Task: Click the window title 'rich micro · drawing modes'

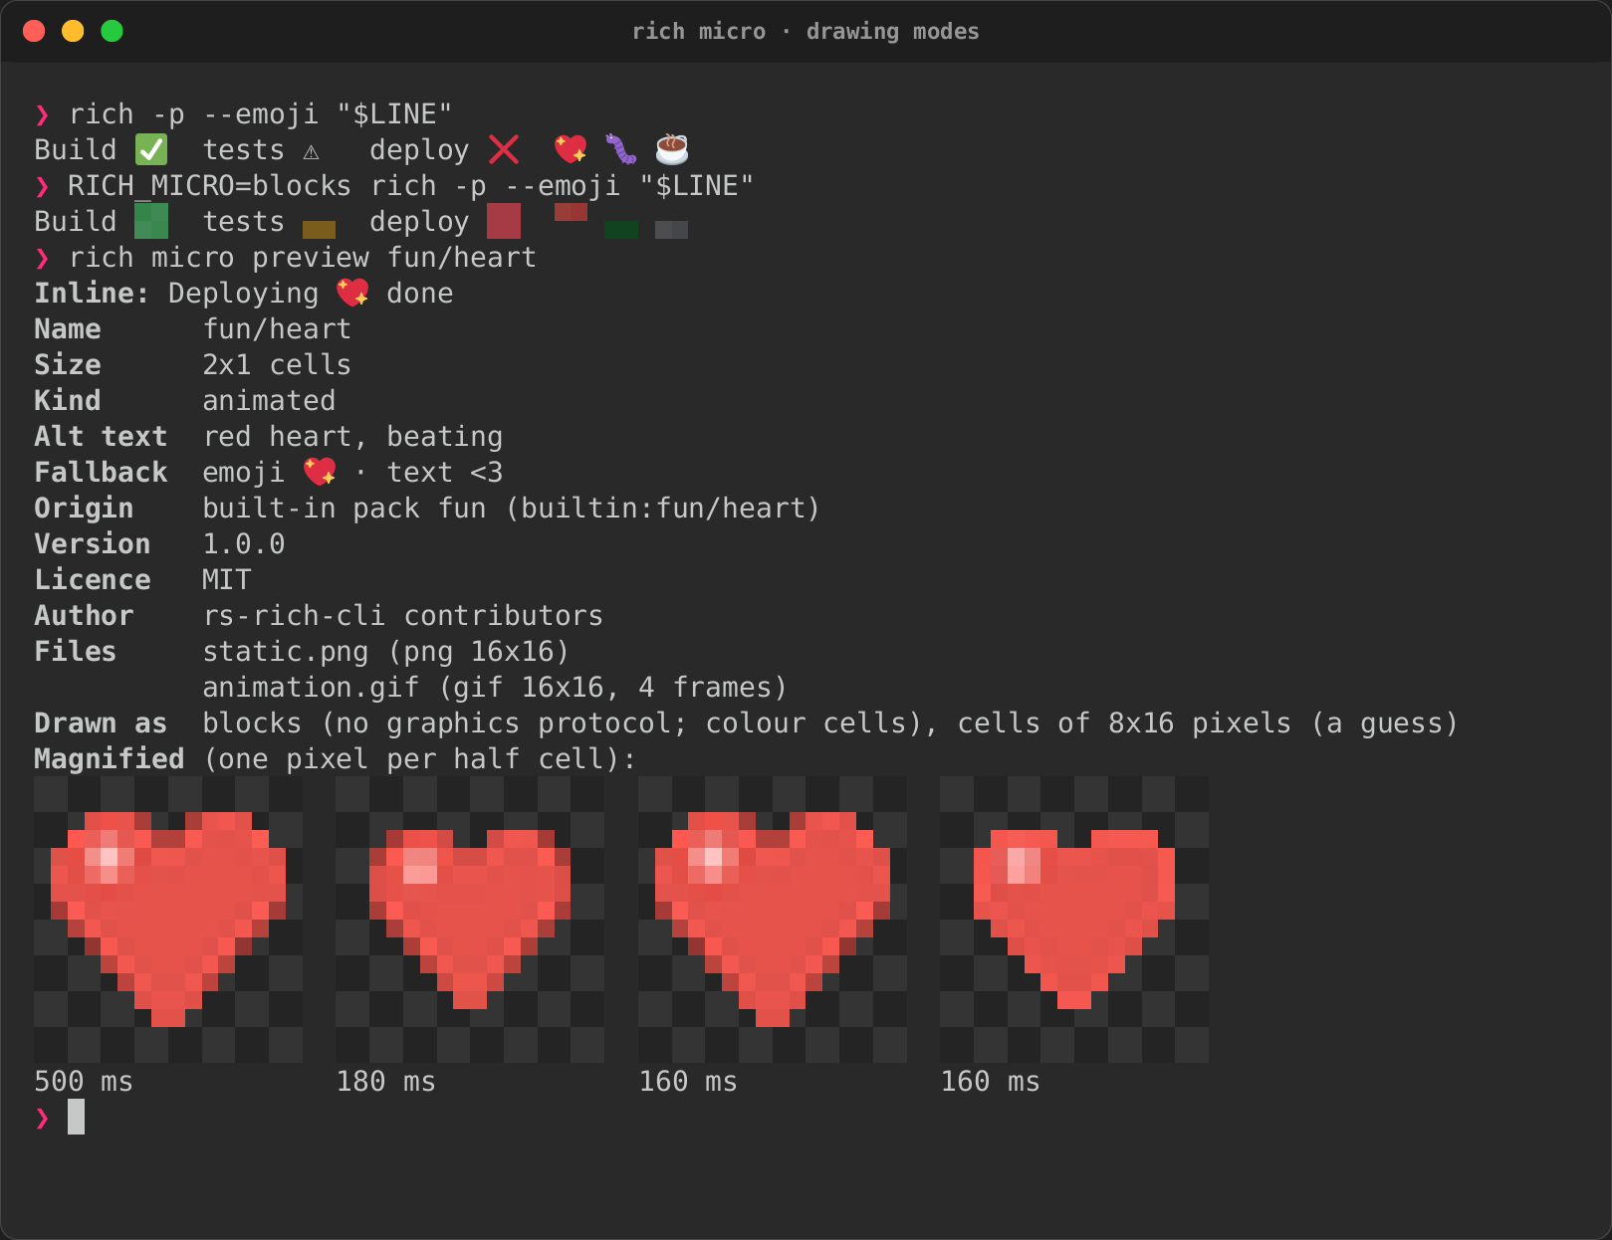Action: (x=806, y=31)
